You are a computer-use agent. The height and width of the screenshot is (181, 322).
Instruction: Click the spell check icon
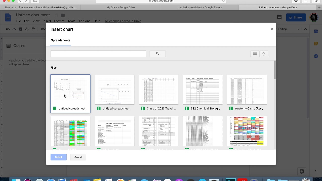coord(27,29)
